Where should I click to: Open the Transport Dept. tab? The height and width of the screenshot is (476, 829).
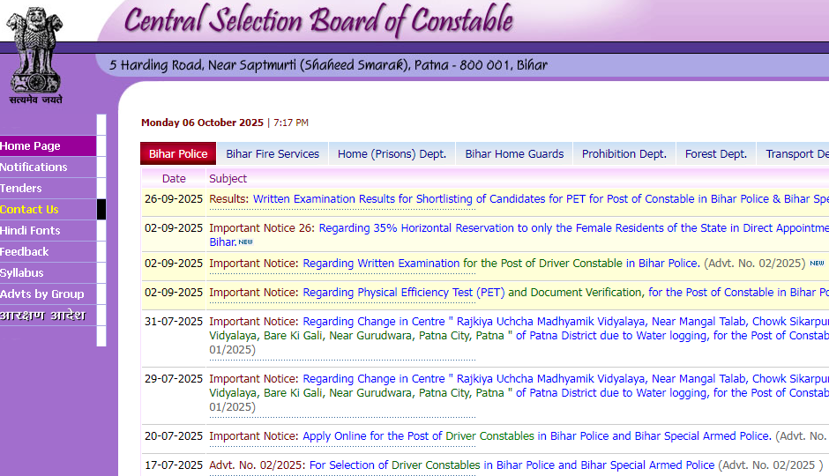[795, 154]
